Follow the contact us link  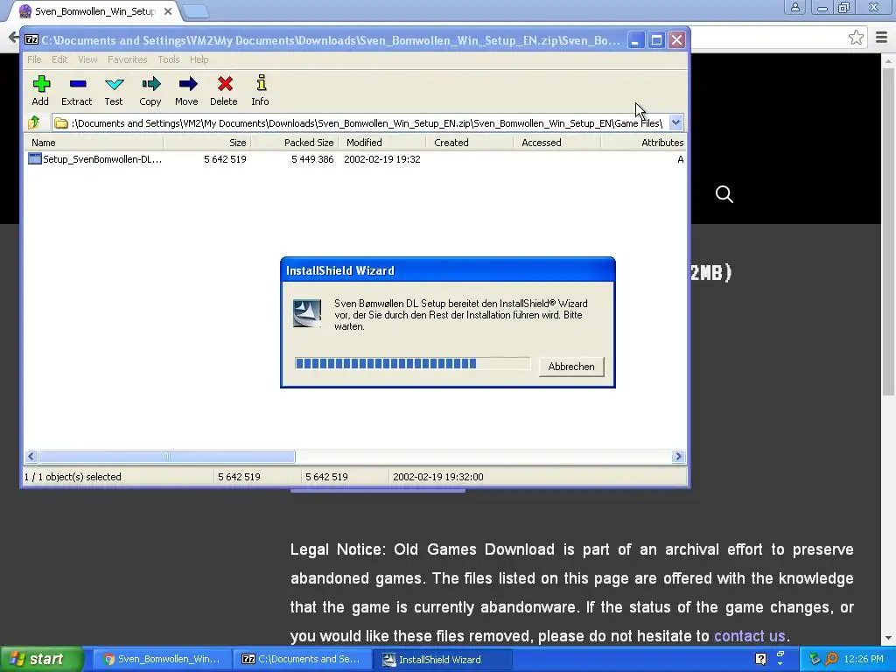[x=749, y=635]
